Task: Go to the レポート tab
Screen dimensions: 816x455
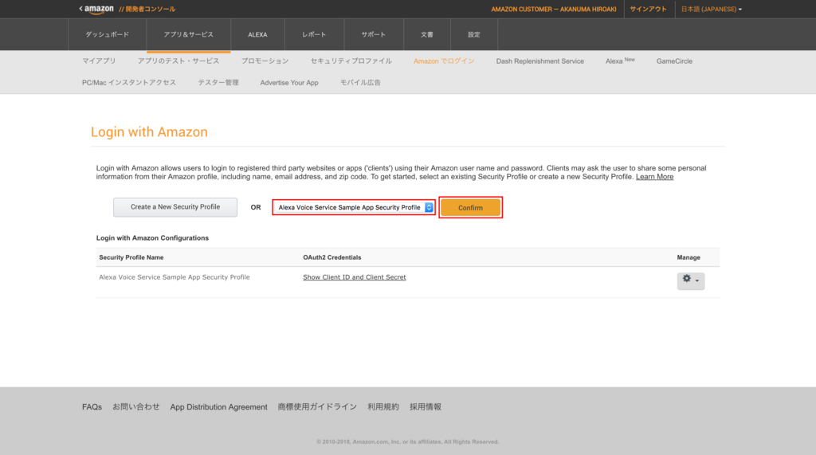Action: 314,34
